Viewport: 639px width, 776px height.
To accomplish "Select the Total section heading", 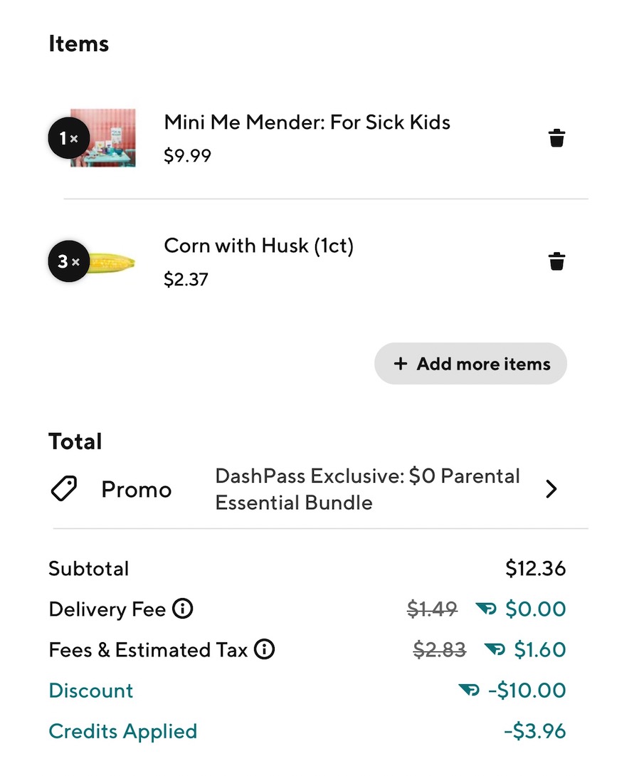I will click(75, 441).
